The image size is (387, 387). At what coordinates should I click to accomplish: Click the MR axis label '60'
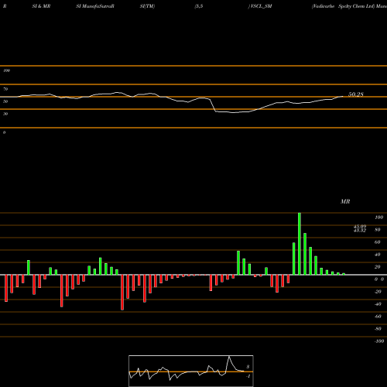pos(378,242)
